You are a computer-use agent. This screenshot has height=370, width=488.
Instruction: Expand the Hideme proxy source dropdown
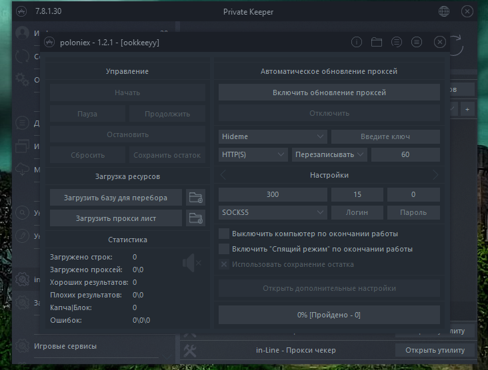coord(273,136)
